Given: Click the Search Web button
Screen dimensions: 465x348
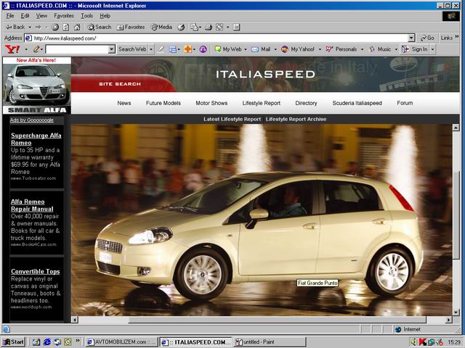Looking at the screenshot, I should (x=132, y=49).
